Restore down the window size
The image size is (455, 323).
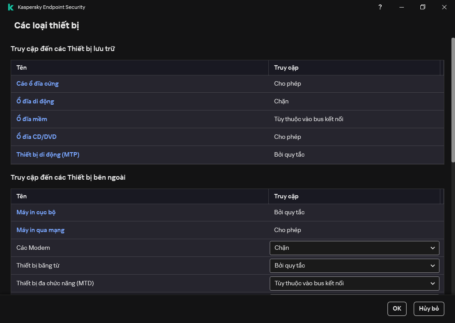pyautogui.click(x=423, y=7)
